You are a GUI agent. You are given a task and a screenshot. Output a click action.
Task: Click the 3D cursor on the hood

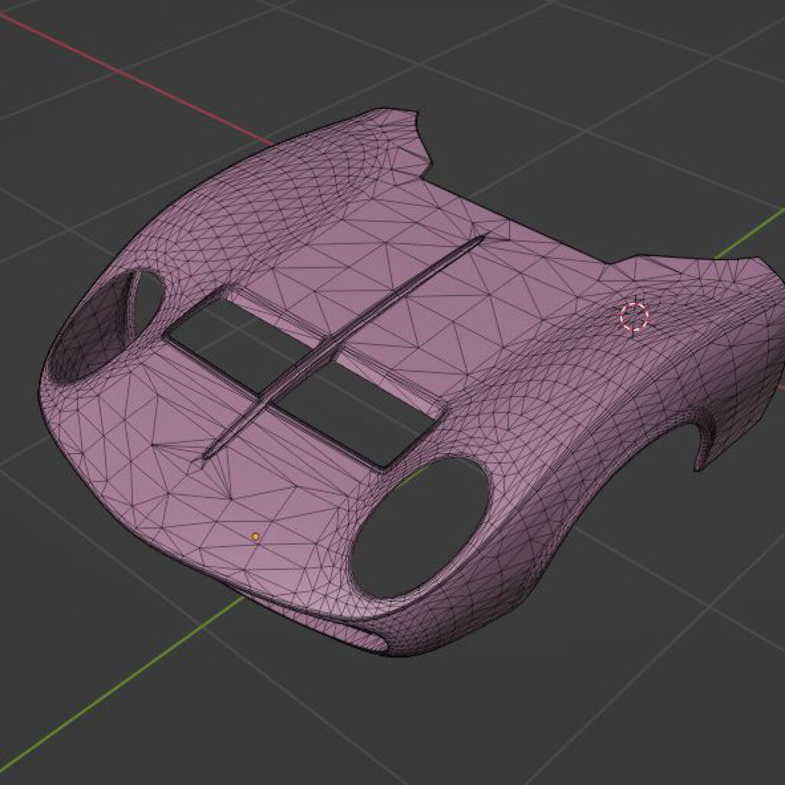tap(634, 316)
